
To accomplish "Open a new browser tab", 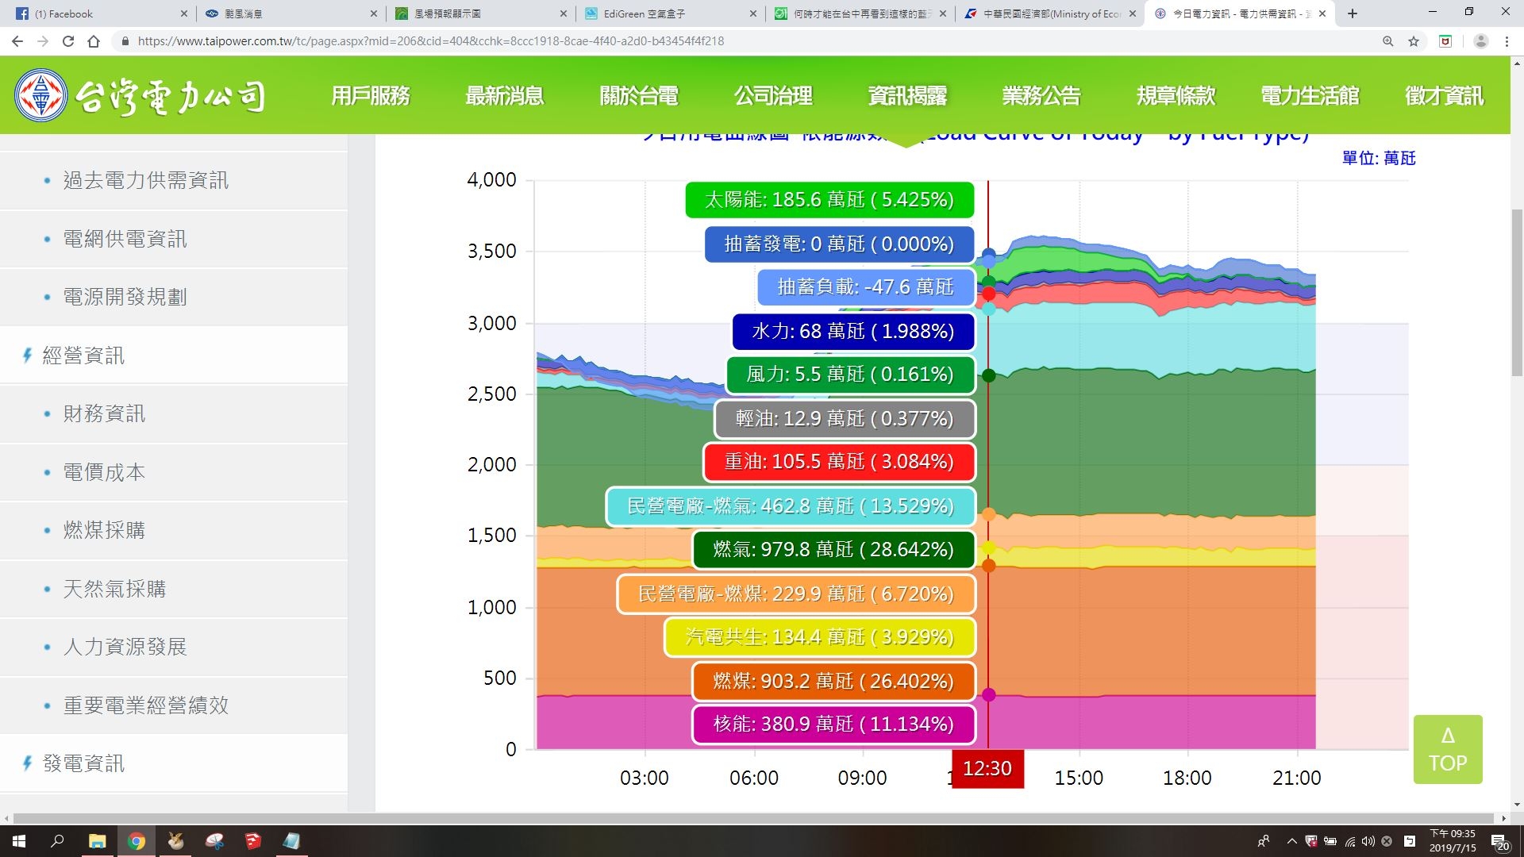I will click(x=1353, y=13).
